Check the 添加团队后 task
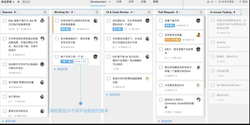 coord(109,21)
